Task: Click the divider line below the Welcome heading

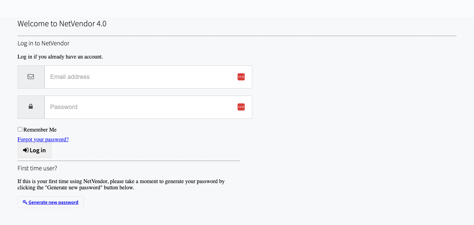Action: [237, 36]
